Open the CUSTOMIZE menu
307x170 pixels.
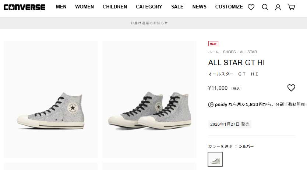229,7
